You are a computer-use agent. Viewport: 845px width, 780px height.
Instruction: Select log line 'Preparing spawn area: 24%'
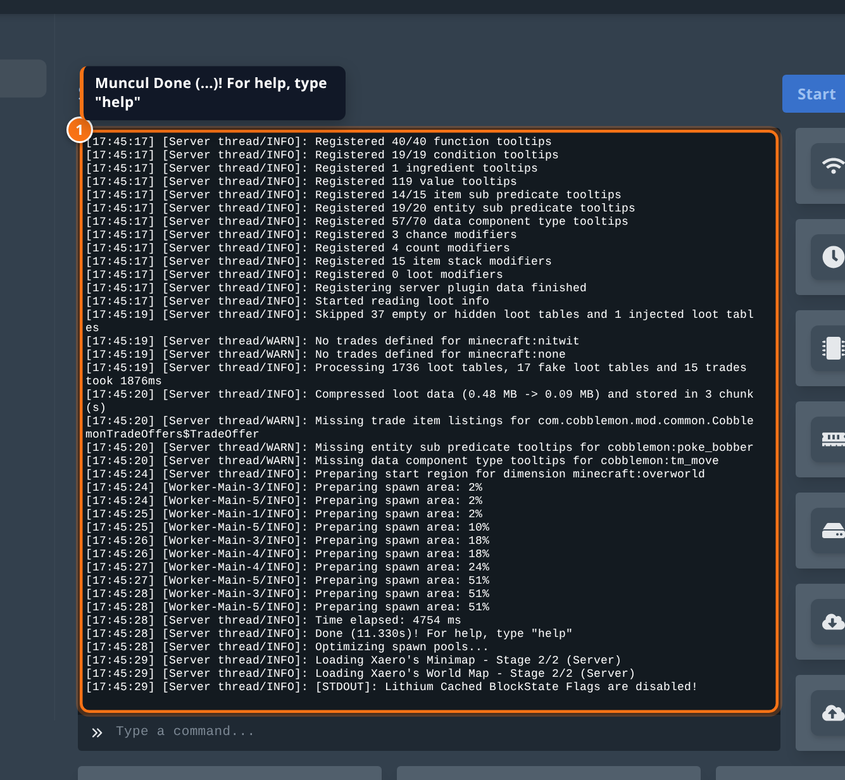point(287,567)
